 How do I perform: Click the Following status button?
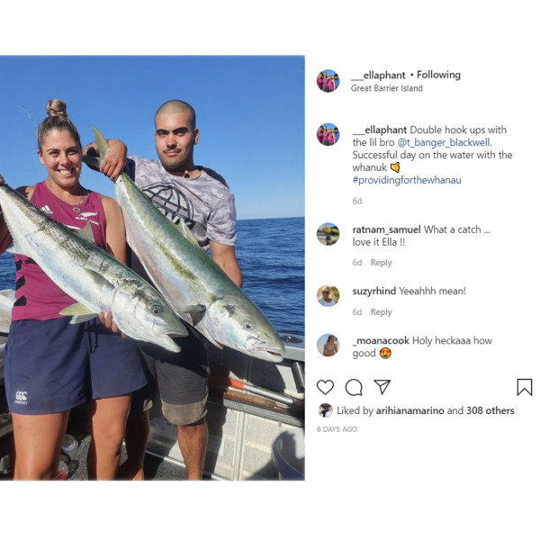(x=438, y=75)
